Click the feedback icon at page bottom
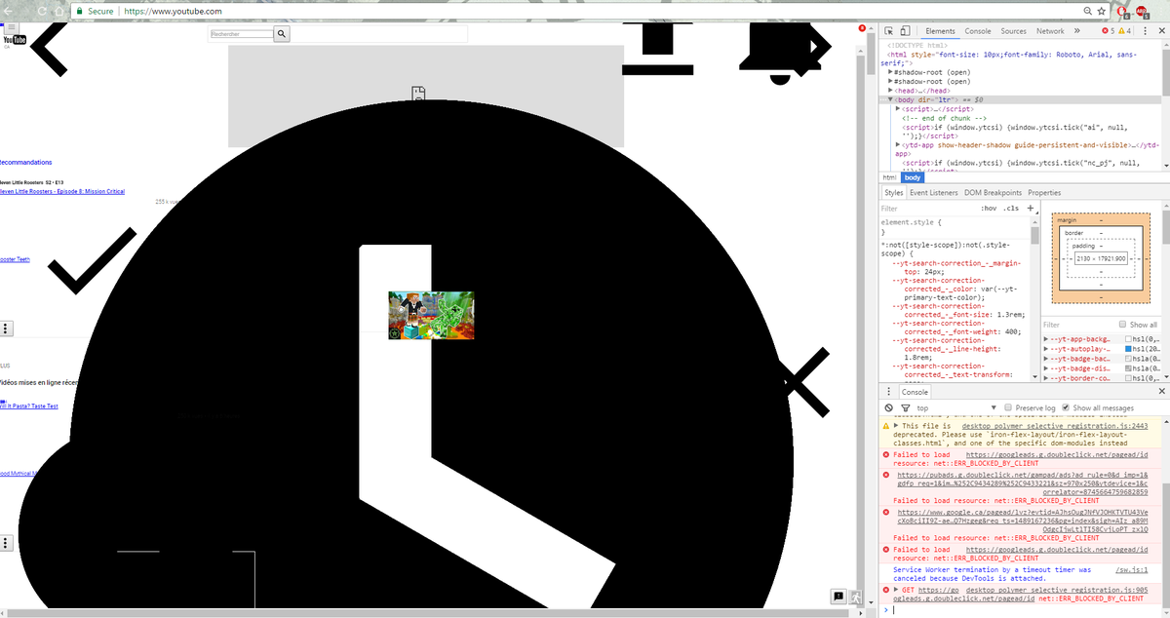This screenshot has height=618, width=1170. coord(838,596)
